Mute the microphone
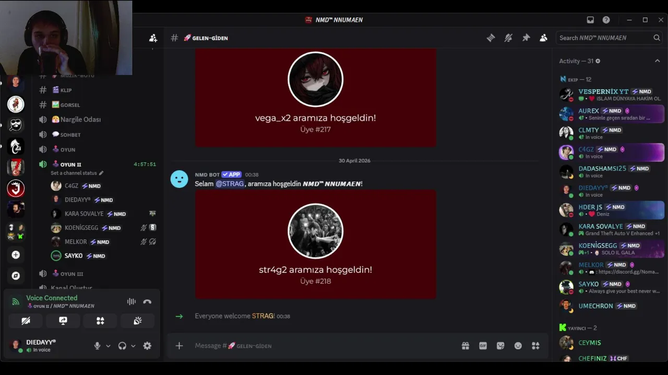668x375 pixels. click(97, 346)
